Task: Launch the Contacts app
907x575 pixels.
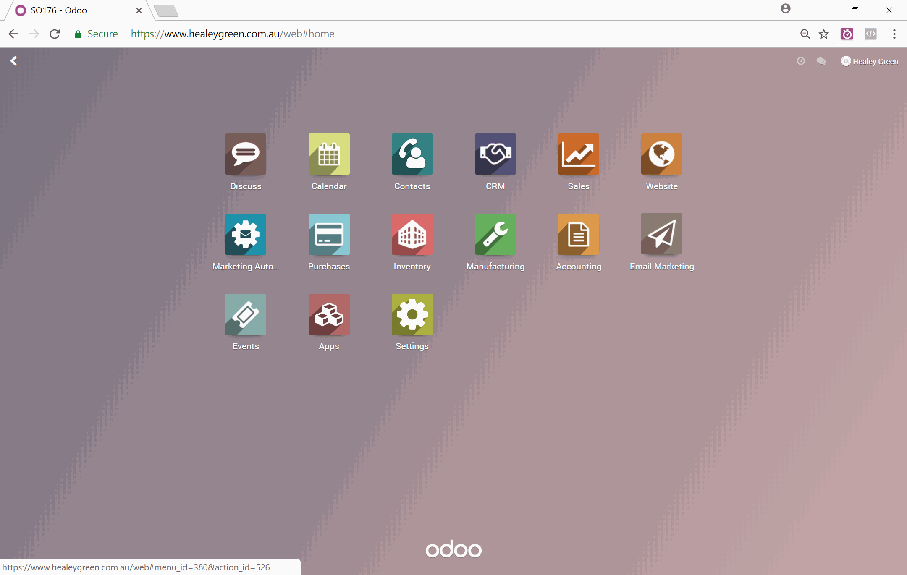Action: tap(412, 154)
